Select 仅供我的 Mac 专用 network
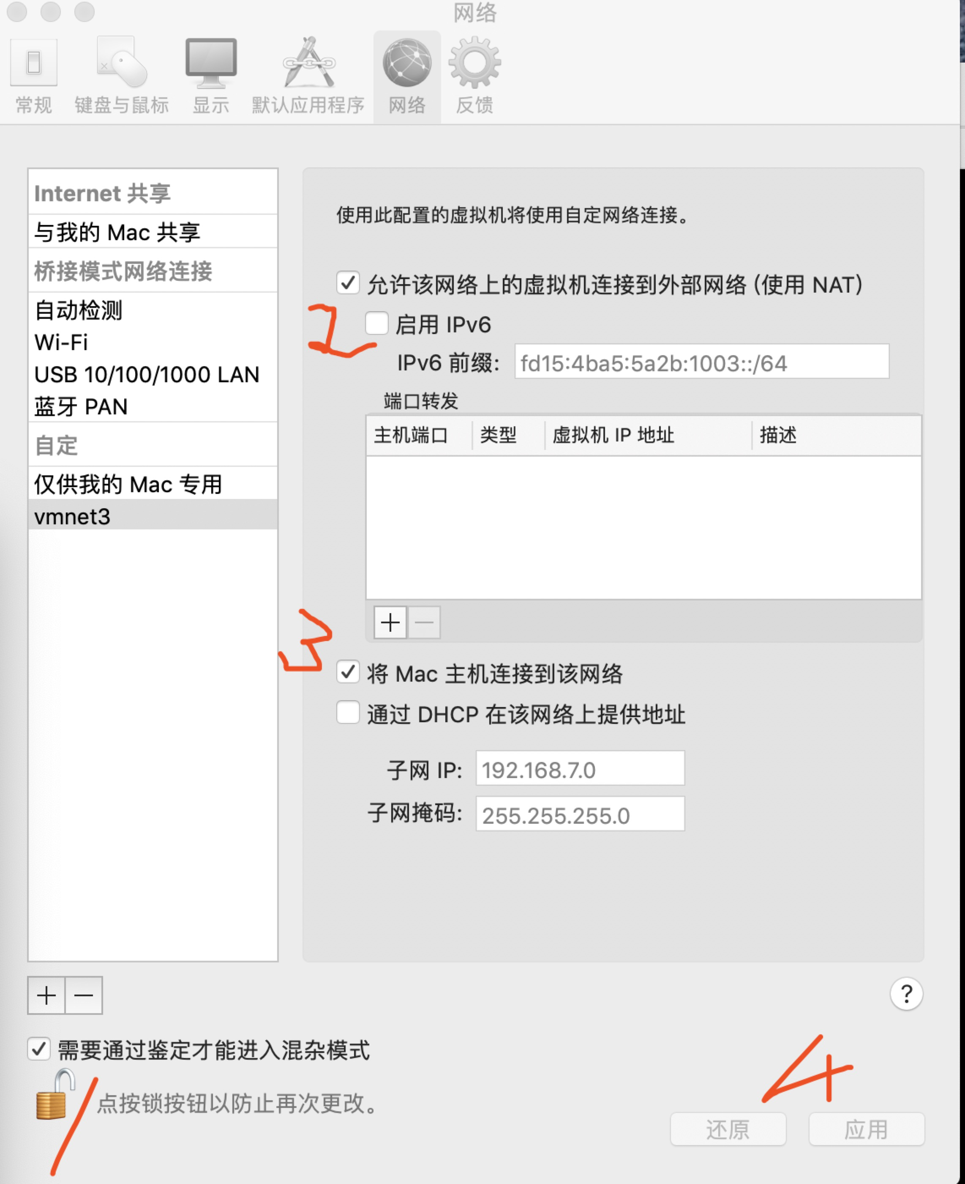Screen dimensions: 965x1184 click(x=153, y=483)
